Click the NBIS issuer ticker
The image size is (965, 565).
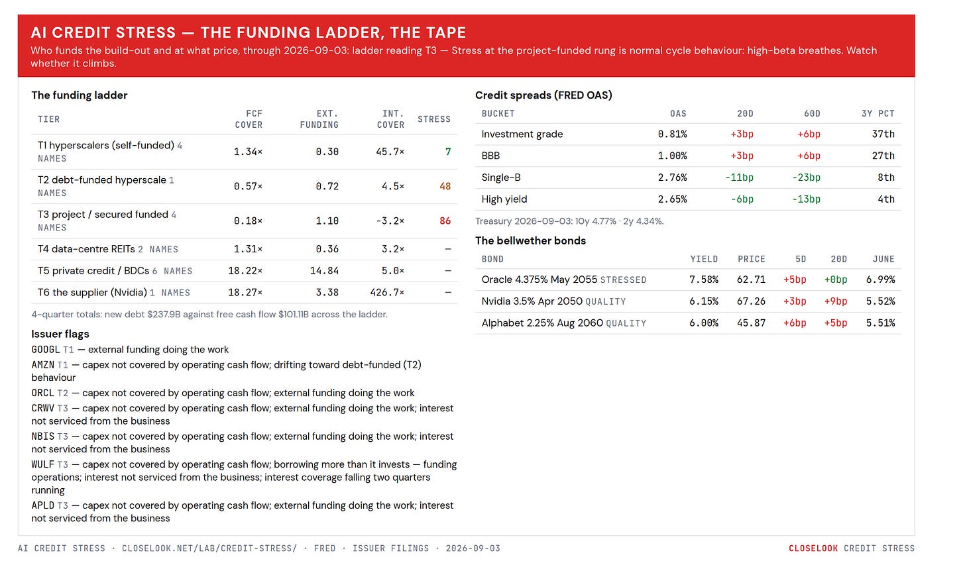point(43,437)
